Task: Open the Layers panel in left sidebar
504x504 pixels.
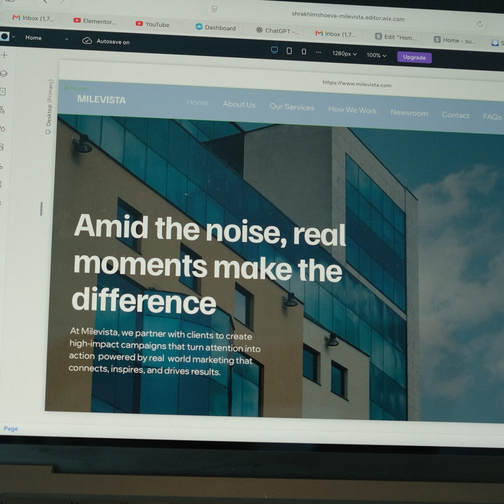Action: [4, 74]
